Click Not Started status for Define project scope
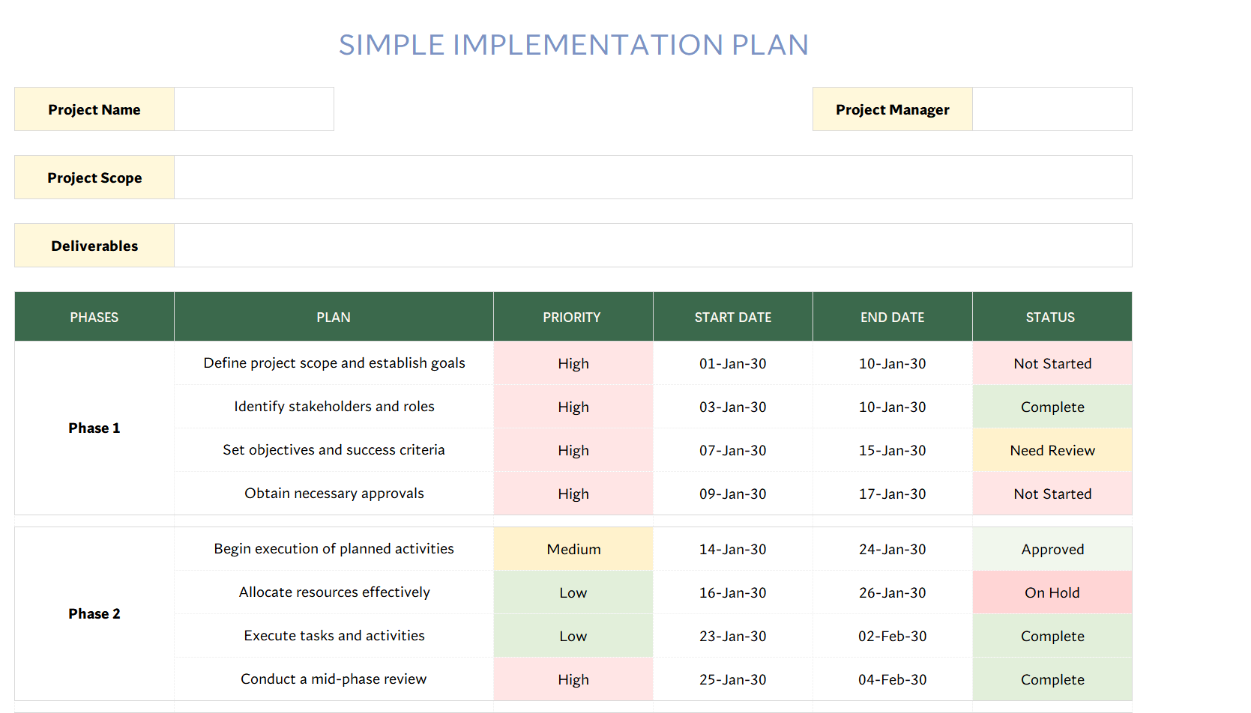The width and height of the screenshot is (1251, 713). point(1052,363)
